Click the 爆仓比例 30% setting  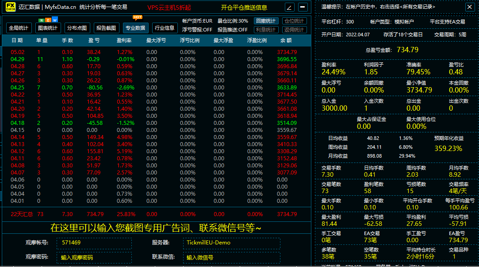(x=233, y=21)
